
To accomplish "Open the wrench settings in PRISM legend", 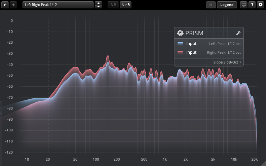I will point(238,33).
